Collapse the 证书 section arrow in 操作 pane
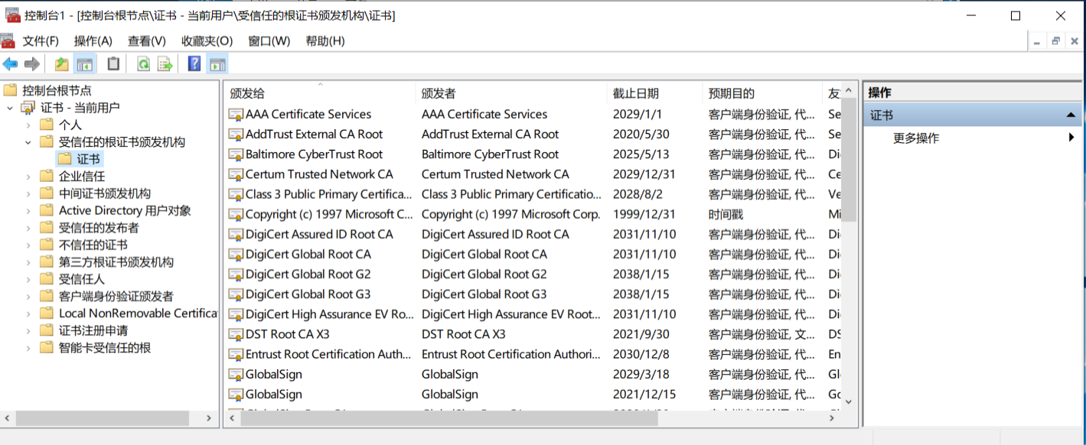The image size is (1086, 445). click(x=1071, y=115)
